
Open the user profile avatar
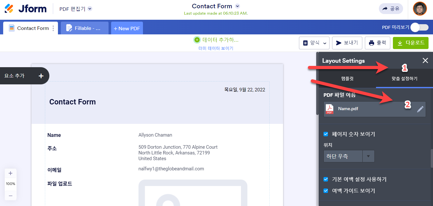tap(420, 9)
